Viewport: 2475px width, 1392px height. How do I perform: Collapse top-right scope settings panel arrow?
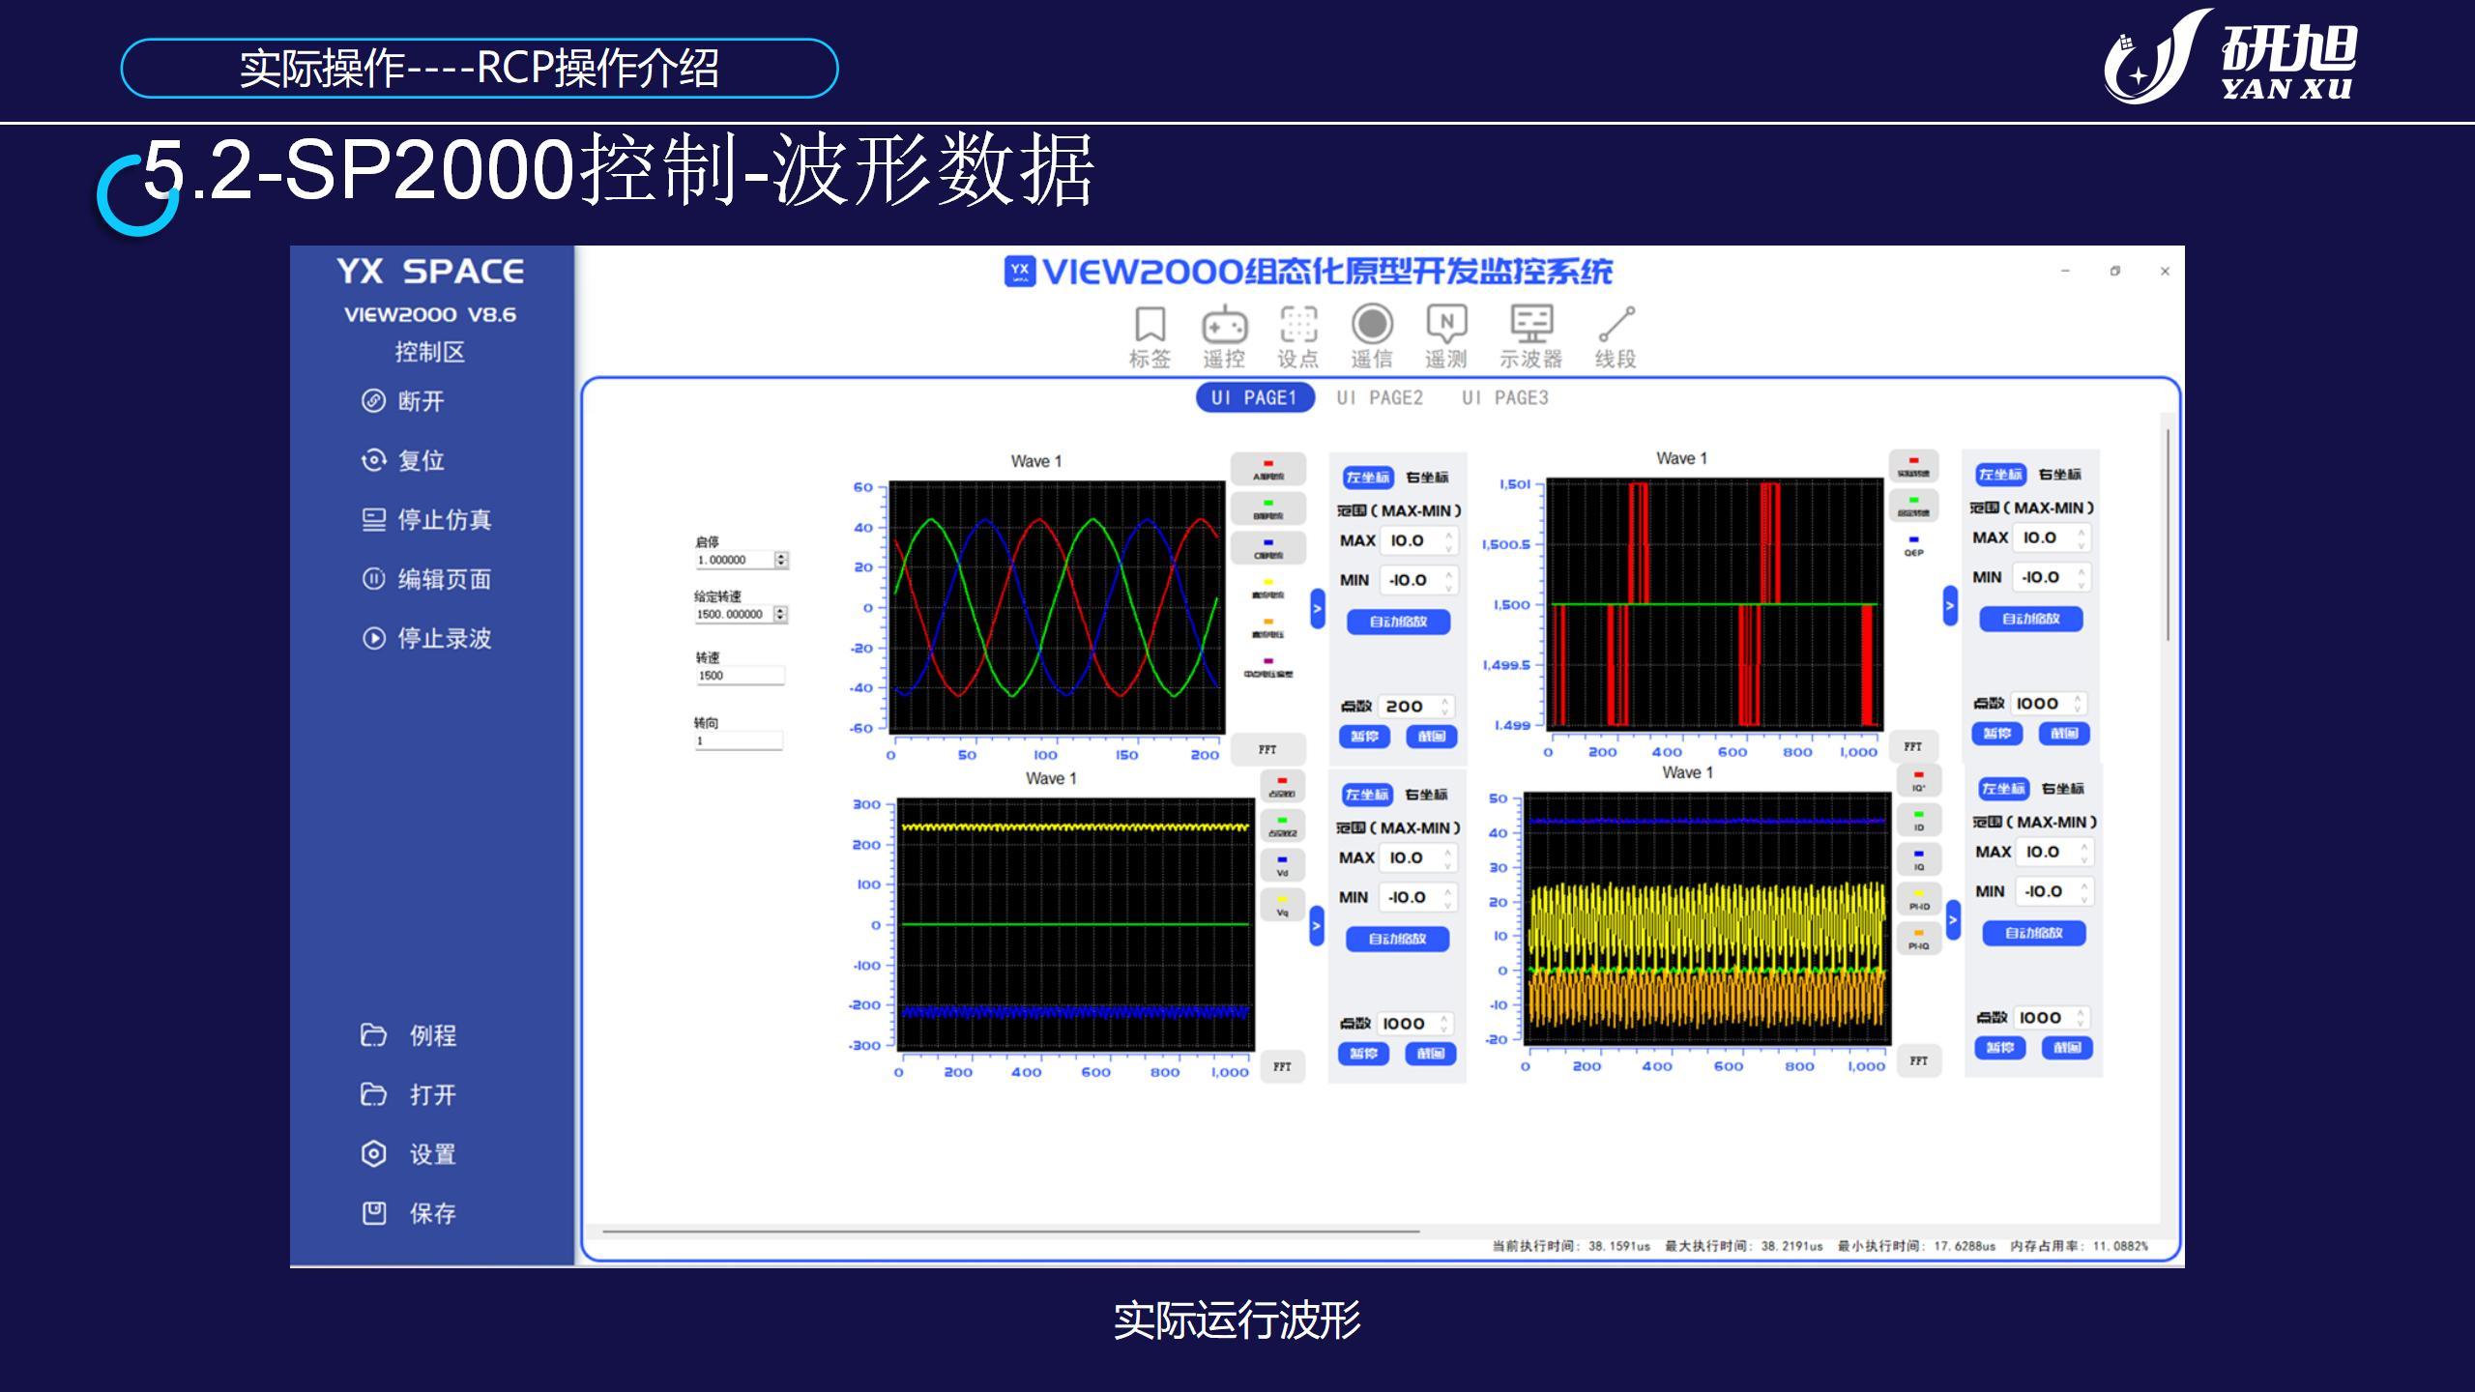[x=1950, y=606]
